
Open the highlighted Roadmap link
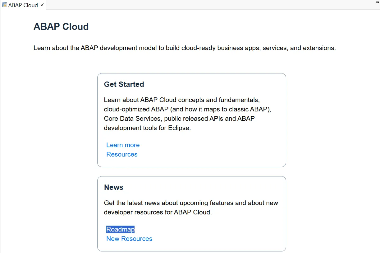[120, 229]
